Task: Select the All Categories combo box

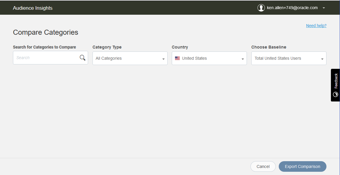Action: [x=130, y=58]
